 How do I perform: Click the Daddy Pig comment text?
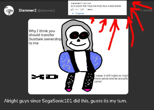click(x=96, y=6)
